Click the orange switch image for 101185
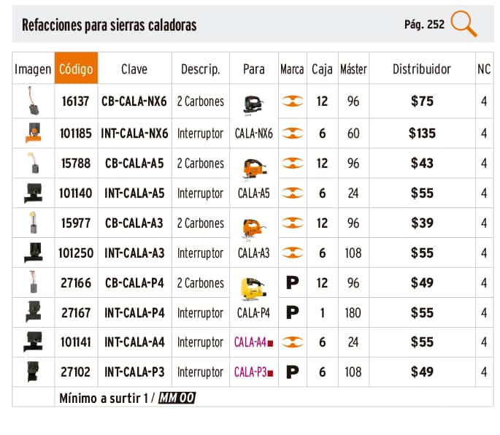 34,132
